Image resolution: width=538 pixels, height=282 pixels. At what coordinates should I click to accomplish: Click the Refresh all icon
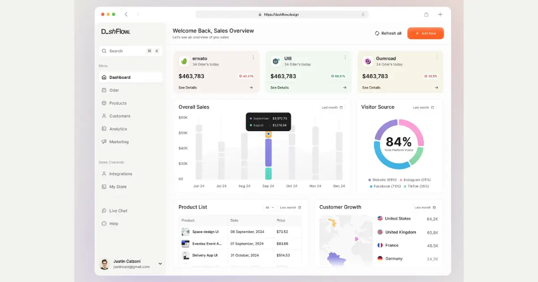pyautogui.click(x=377, y=33)
